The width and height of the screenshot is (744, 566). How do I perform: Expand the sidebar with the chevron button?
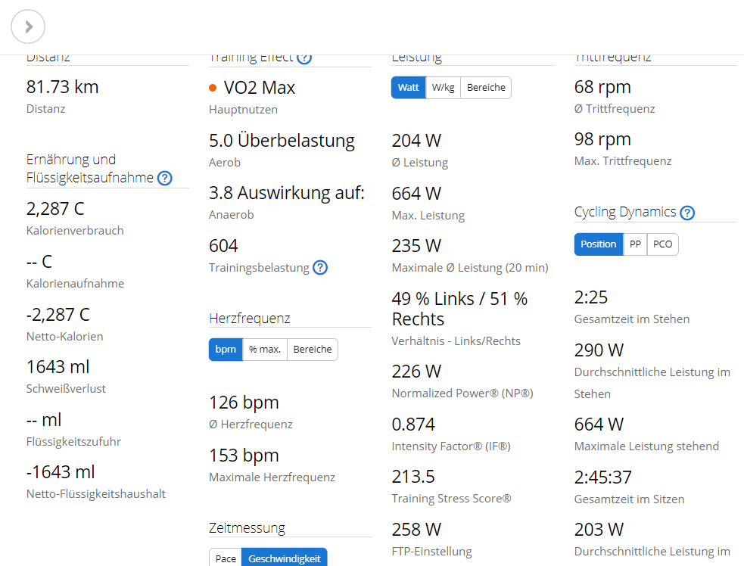(x=28, y=27)
